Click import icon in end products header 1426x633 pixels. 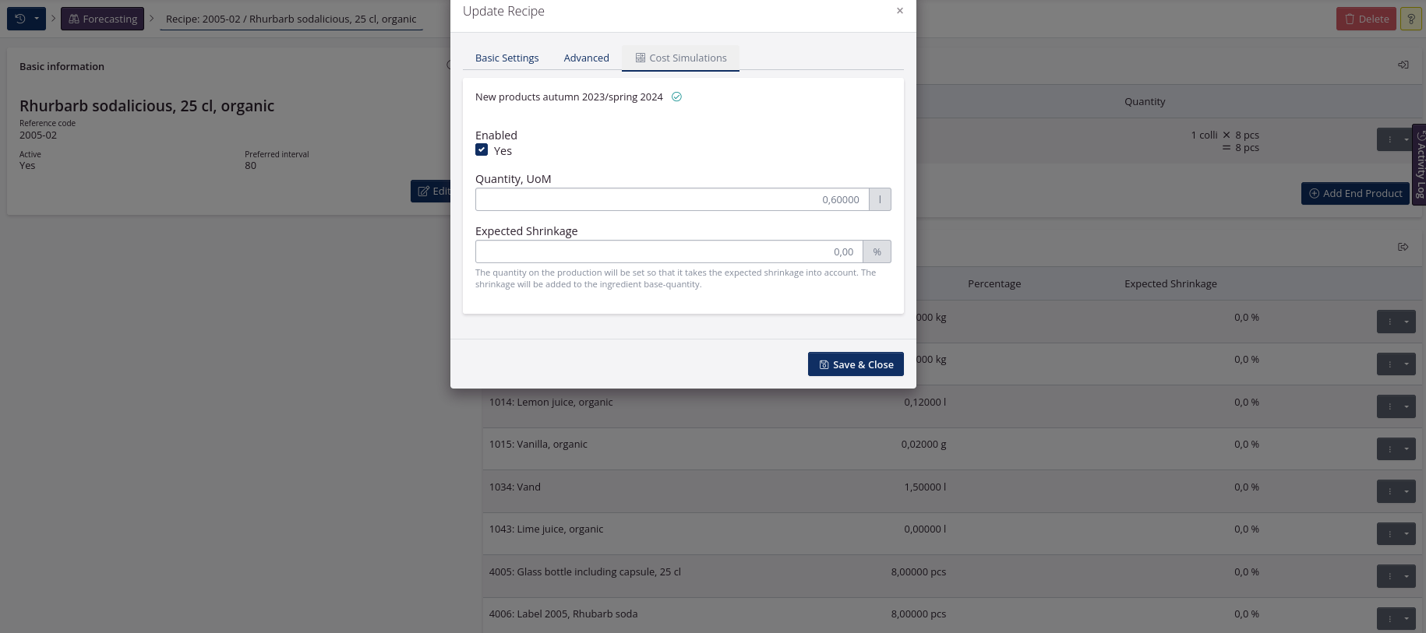1403,65
